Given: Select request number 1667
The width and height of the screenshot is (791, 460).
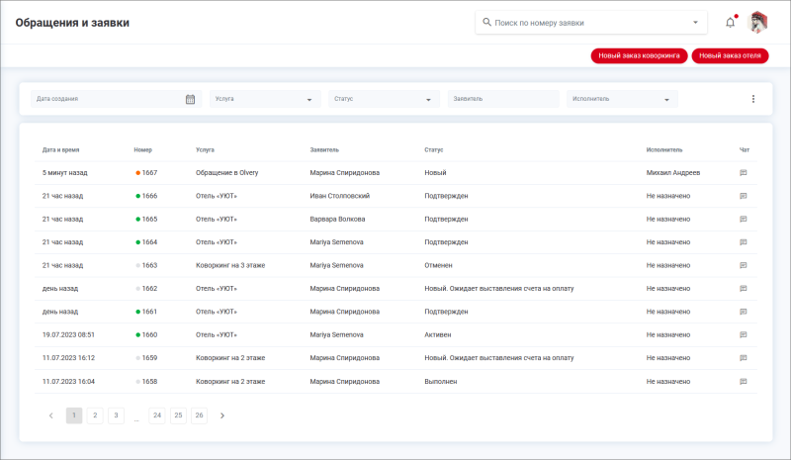Looking at the screenshot, I should pos(149,173).
